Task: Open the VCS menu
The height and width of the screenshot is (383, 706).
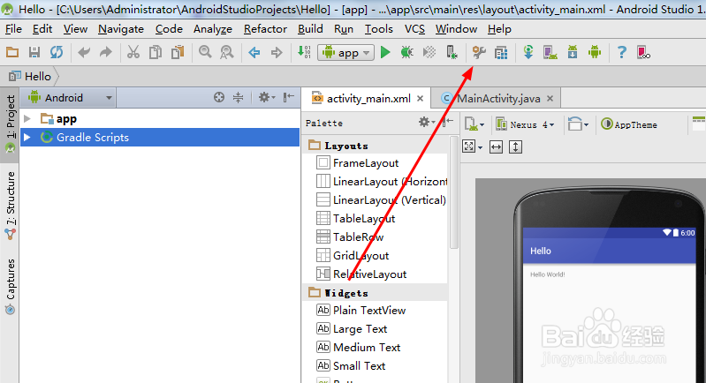Action: pyautogui.click(x=414, y=29)
